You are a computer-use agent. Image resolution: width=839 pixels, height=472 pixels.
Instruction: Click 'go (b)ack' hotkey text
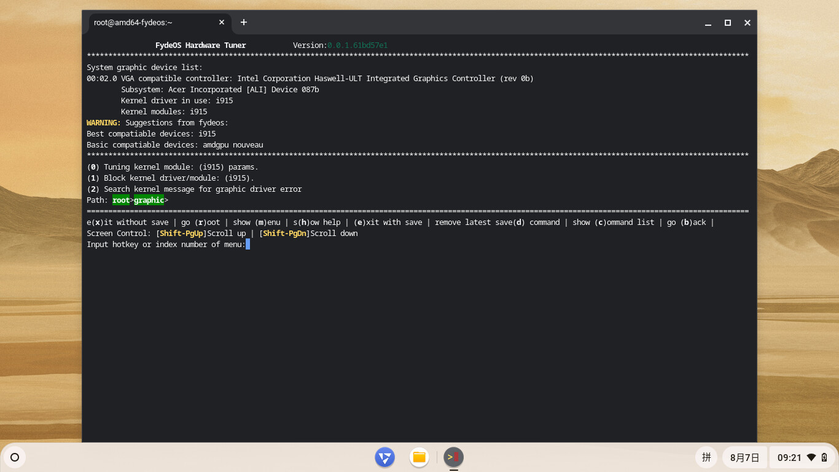[x=687, y=222]
